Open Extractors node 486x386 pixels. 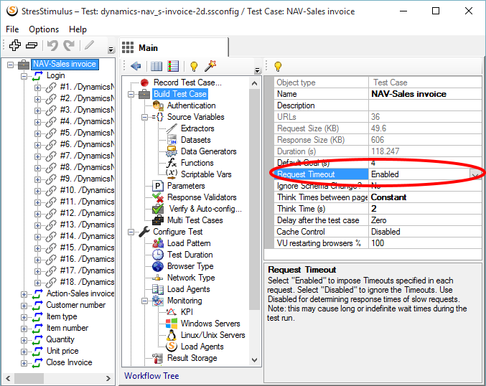click(x=197, y=128)
